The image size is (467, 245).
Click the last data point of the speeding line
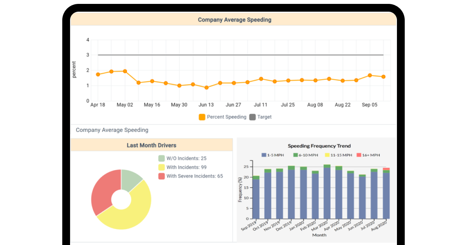tap(383, 77)
